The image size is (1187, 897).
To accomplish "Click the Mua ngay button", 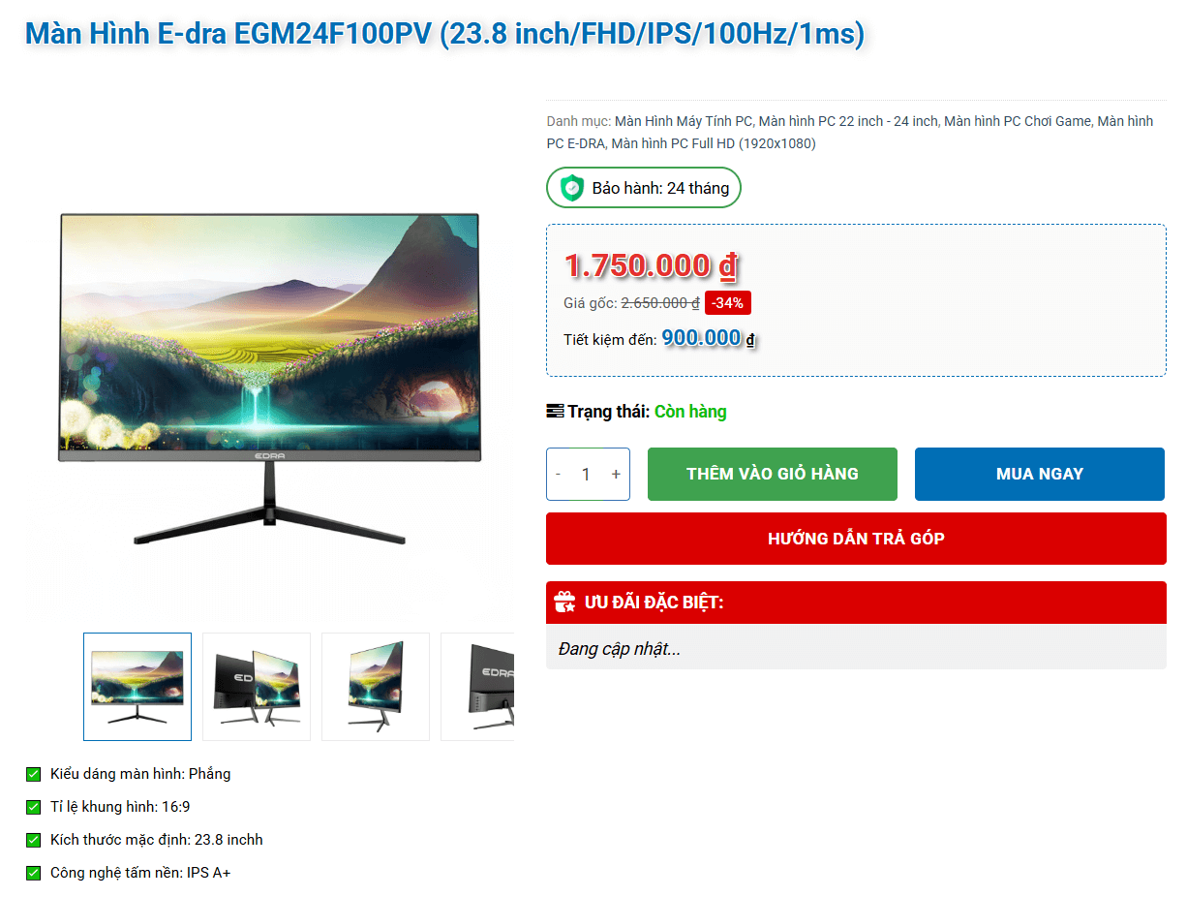I will [x=1040, y=474].
